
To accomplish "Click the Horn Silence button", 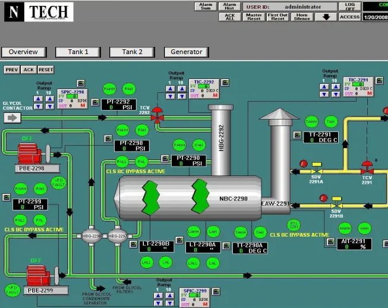I will [302, 17].
